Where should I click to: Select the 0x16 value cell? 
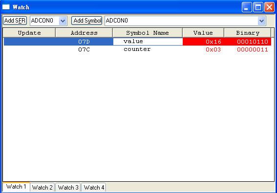(x=203, y=42)
